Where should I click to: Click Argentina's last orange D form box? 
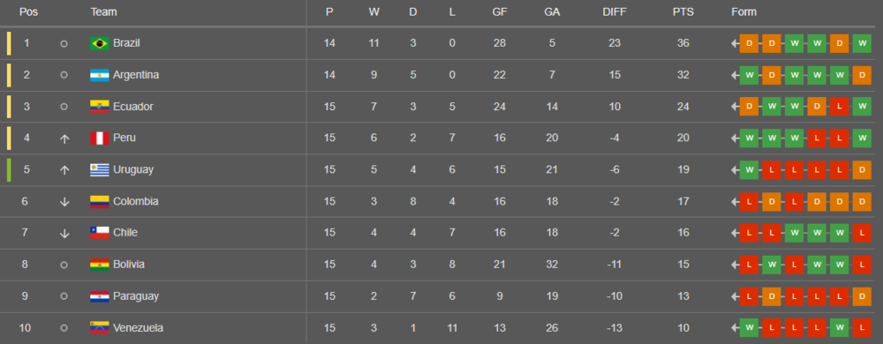tap(862, 75)
